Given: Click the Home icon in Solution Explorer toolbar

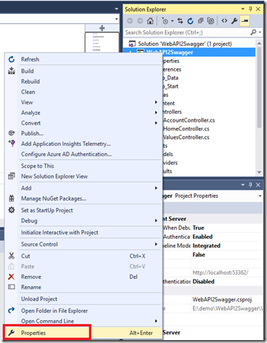Looking at the screenshot, I should [x=150, y=21].
